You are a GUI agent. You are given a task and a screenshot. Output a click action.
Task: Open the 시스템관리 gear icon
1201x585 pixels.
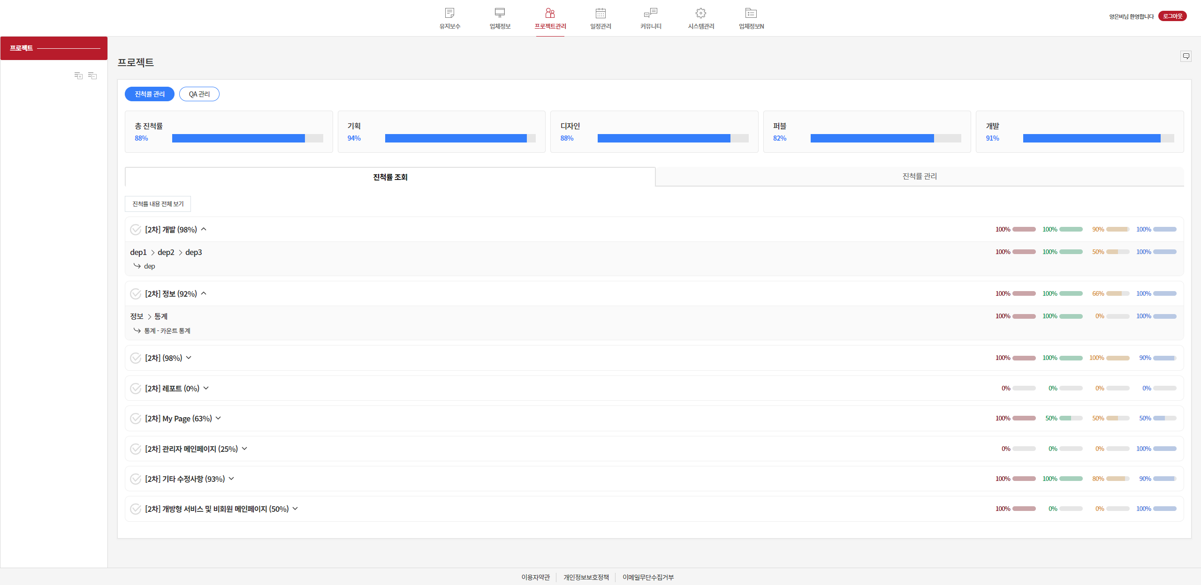click(701, 13)
